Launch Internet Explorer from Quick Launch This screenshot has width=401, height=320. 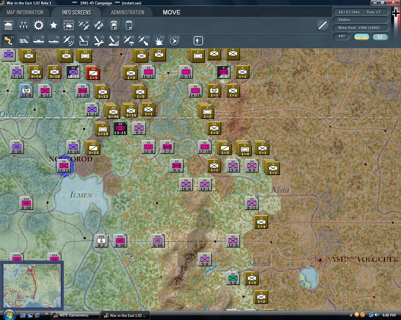38,315
